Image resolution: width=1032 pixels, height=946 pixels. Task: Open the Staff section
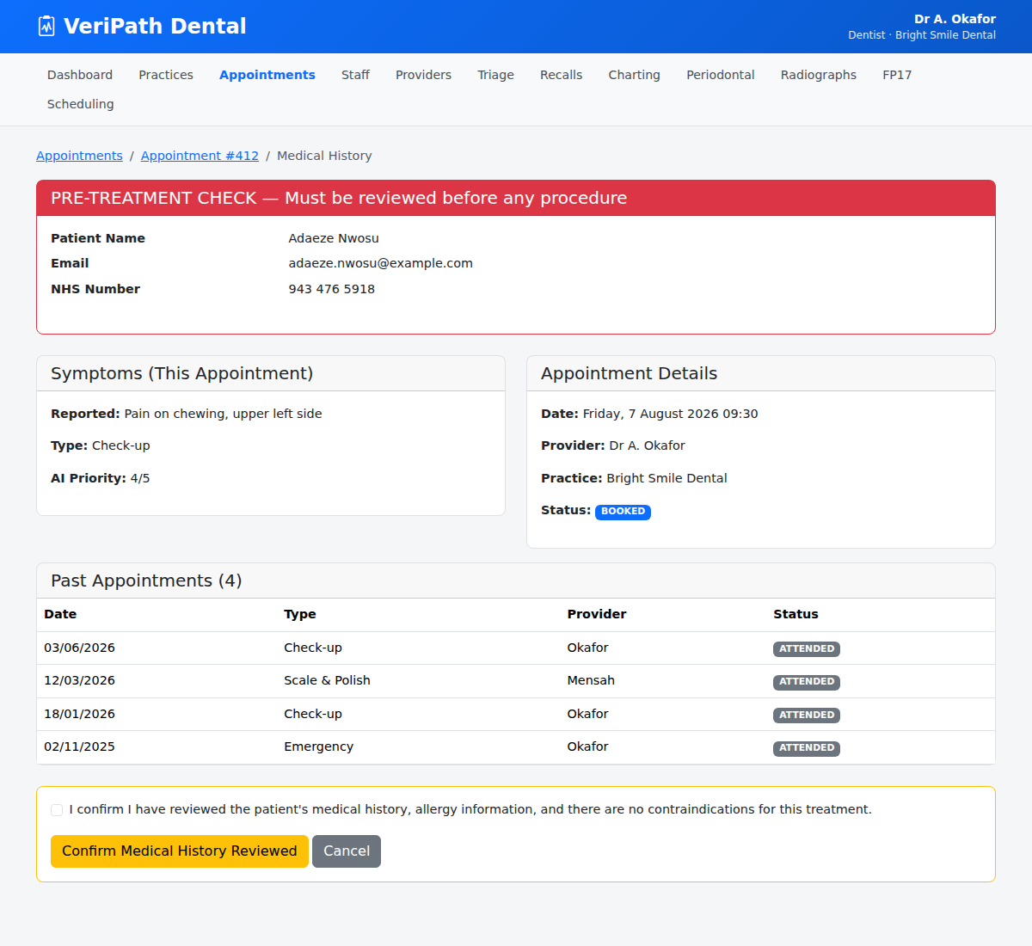[355, 75]
